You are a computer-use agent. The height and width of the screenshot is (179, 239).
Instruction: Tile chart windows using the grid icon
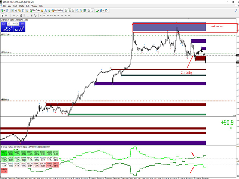84,11
